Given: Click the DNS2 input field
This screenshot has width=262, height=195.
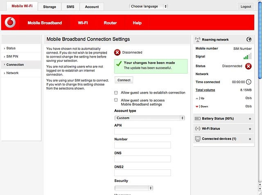Looking at the screenshot, I should coord(142,173).
